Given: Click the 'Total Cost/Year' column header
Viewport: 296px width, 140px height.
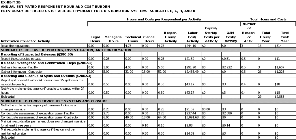Looking at the screenshot, I should (x=285, y=37).
